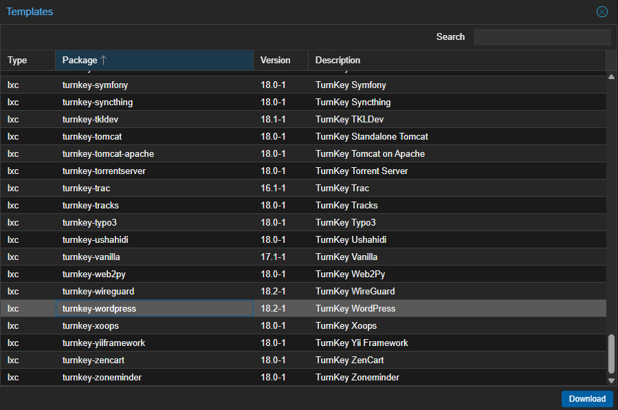Click TurnKey Web2Py description

coord(350,274)
